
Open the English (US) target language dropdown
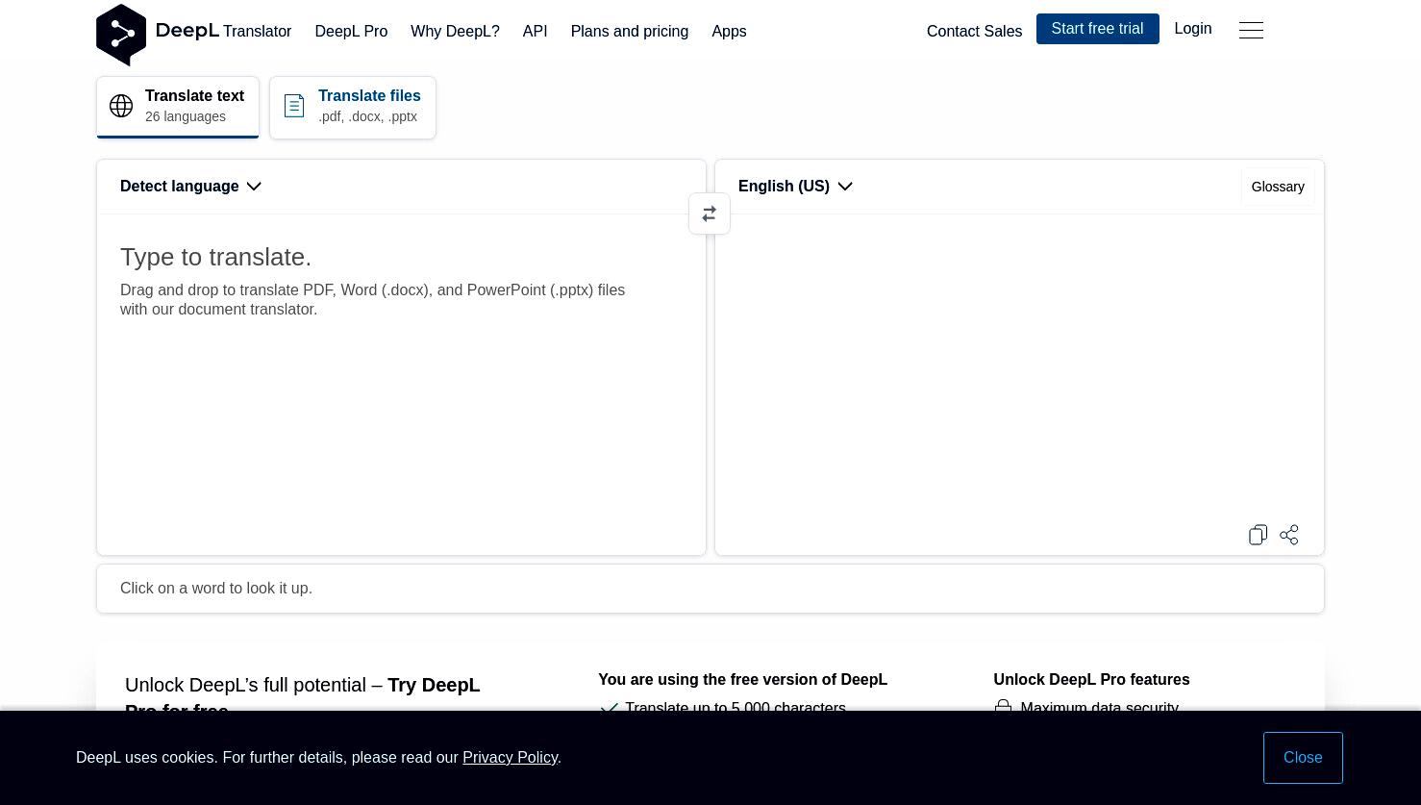pyautogui.click(x=795, y=187)
